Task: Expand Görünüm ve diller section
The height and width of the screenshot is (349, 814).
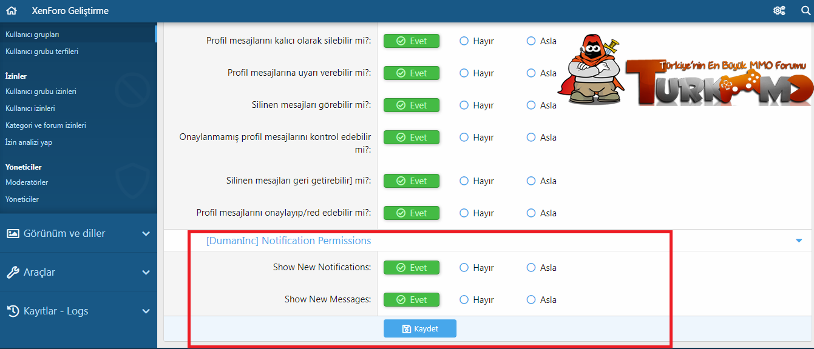Action: (78, 233)
